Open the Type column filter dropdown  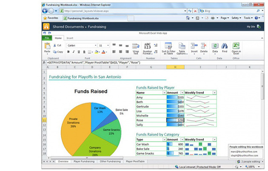pos(164,140)
